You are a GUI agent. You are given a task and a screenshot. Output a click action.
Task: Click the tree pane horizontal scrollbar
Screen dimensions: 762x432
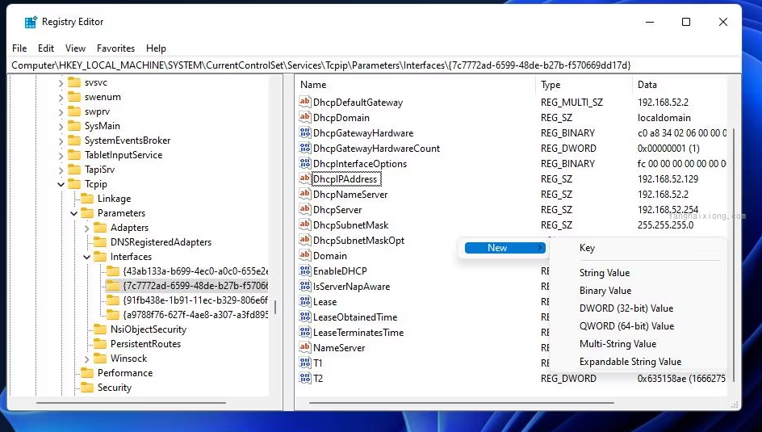132,402
